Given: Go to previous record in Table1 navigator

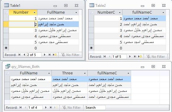Looking at the screenshot, I should coord(24,55).
